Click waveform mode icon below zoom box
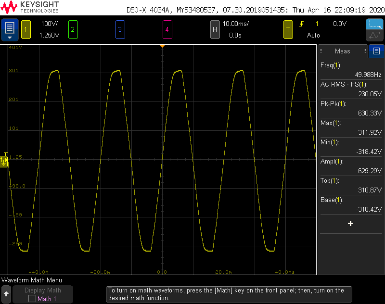The image size is (385, 304). pyautogui.click(x=374, y=36)
